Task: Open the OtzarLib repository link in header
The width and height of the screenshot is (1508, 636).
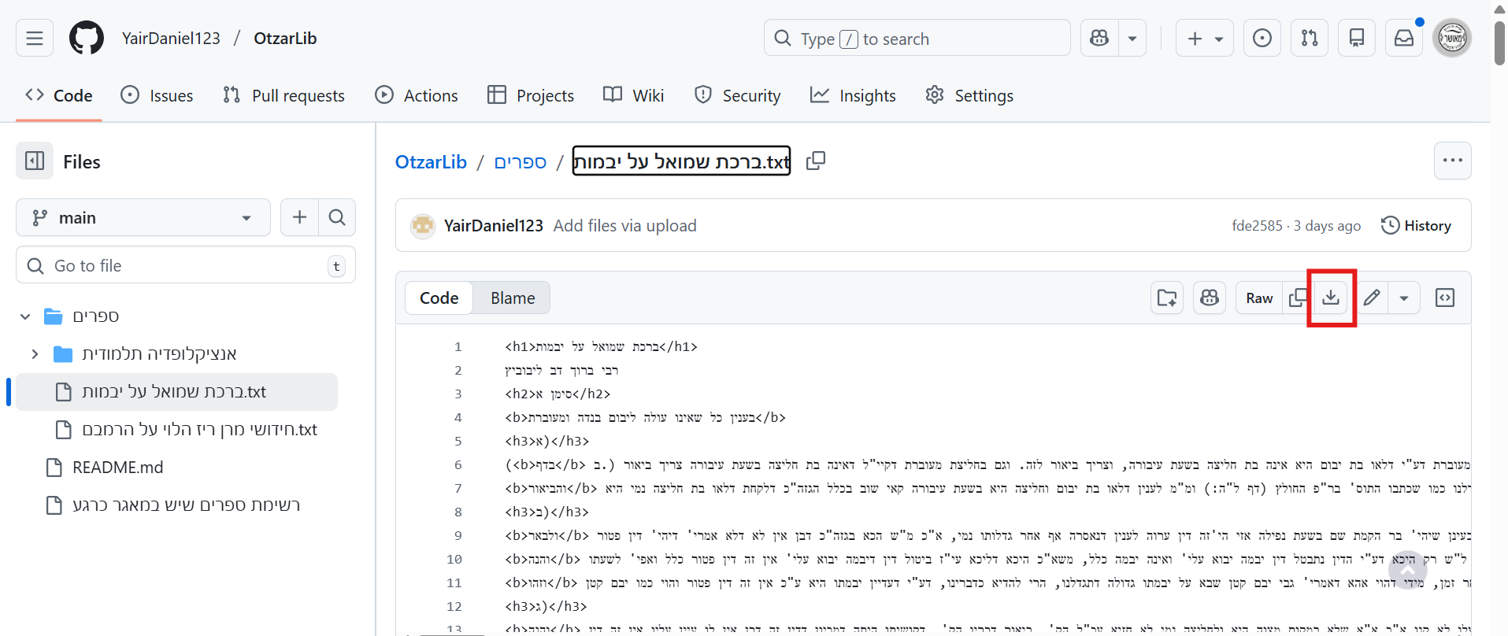Action: point(285,38)
